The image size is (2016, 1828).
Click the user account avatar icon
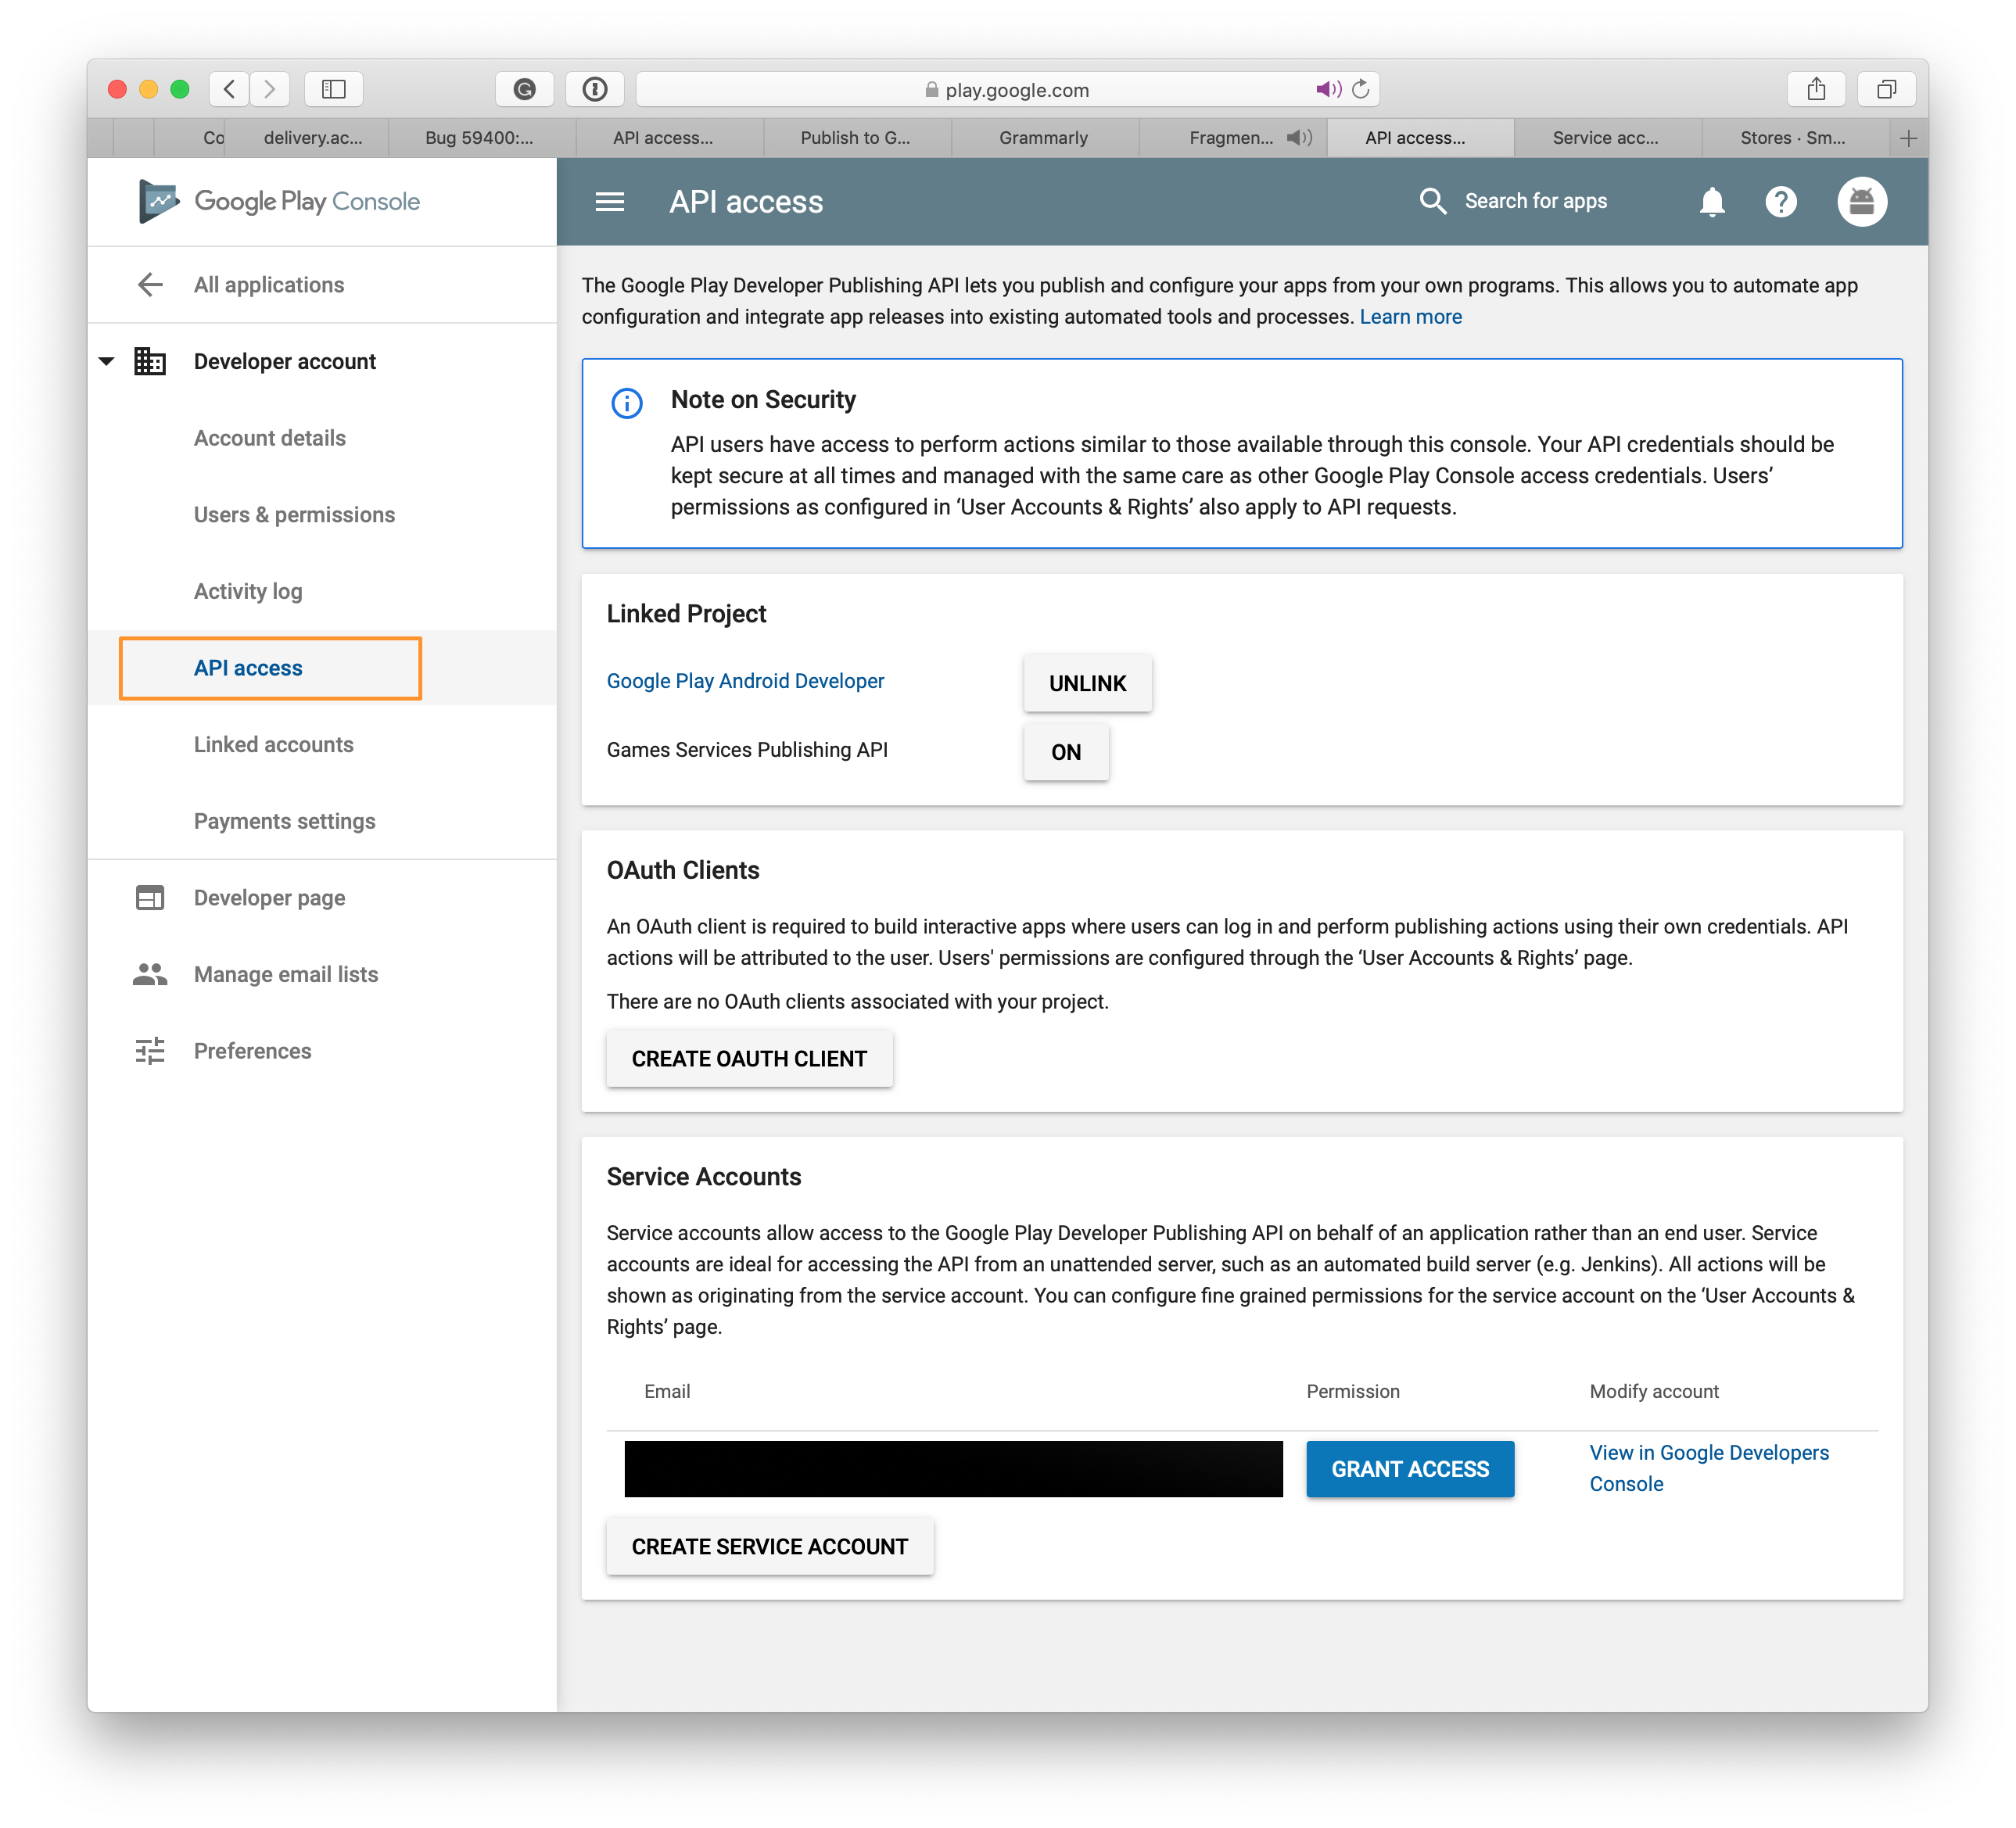(1861, 200)
